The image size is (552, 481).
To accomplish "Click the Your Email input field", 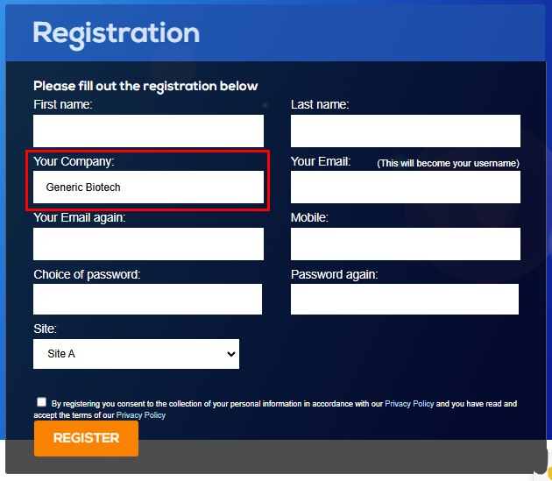I will (405, 187).
